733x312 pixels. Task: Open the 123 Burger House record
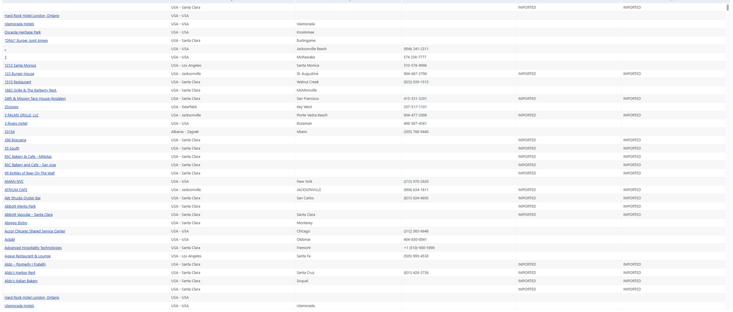[x=19, y=74]
